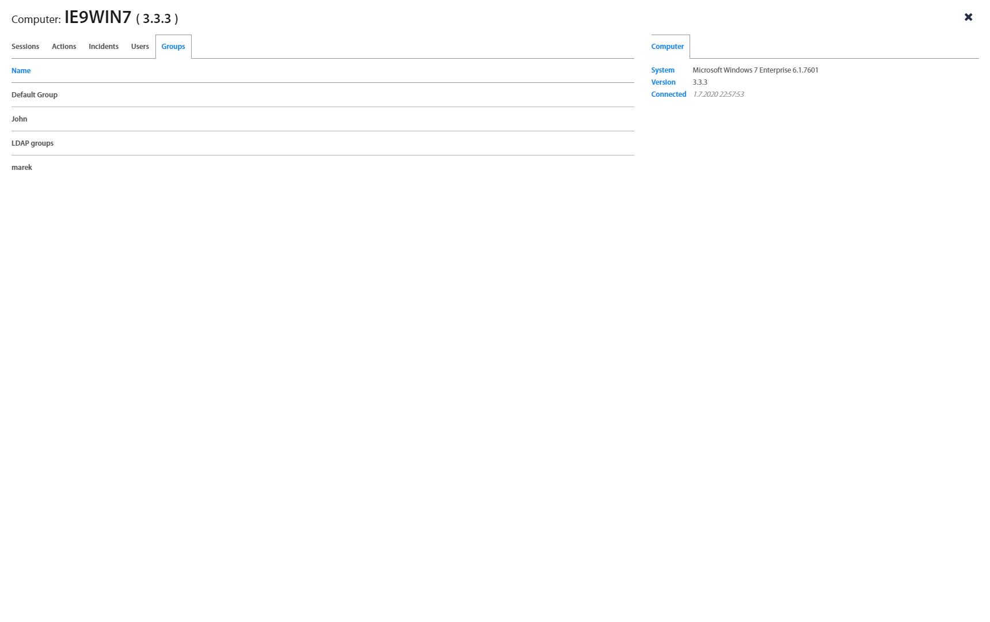Go to the Incidents tab

[x=104, y=47]
